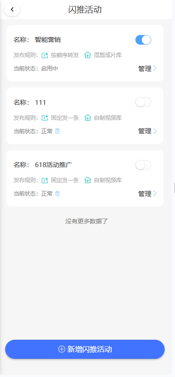Go back using the top-left arrow
The width and height of the screenshot is (175, 377).
click(12, 10)
